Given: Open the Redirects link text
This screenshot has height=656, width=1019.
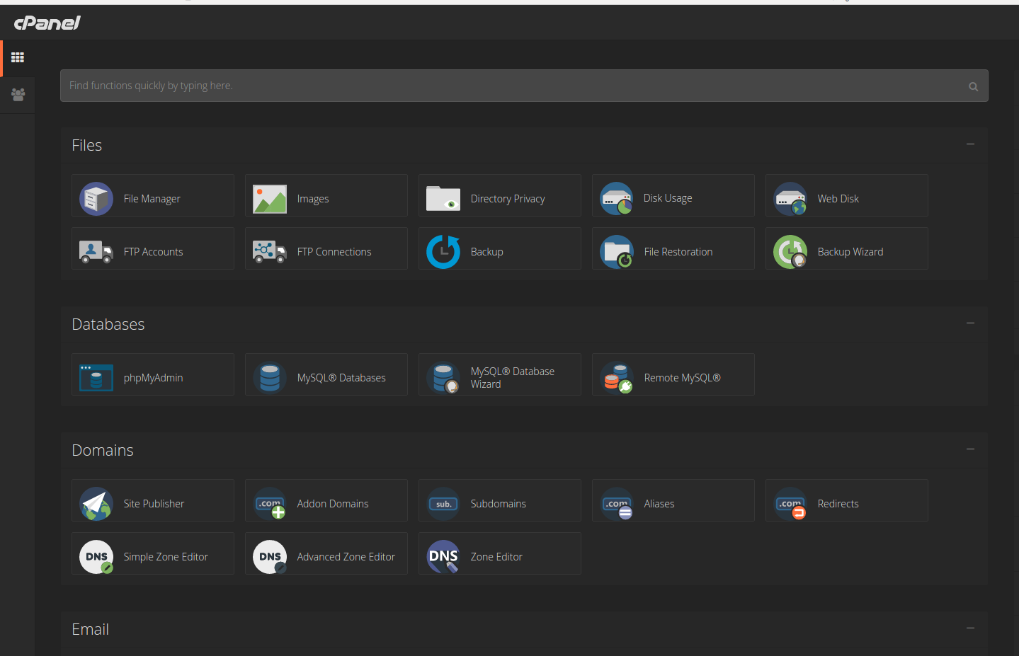Looking at the screenshot, I should [x=838, y=504].
